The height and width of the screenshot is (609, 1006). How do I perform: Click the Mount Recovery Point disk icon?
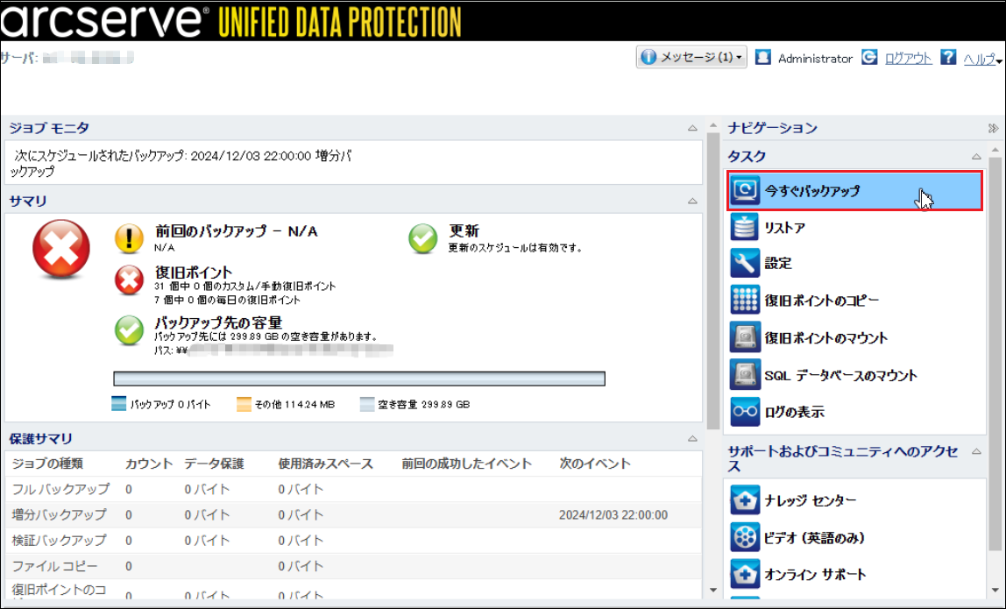pyautogui.click(x=745, y=337)
